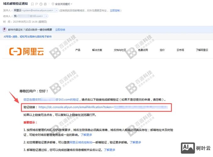Click the red 重要提示 heading
Image resolution: width=213 pixels, height=157 pixels.
30,122
